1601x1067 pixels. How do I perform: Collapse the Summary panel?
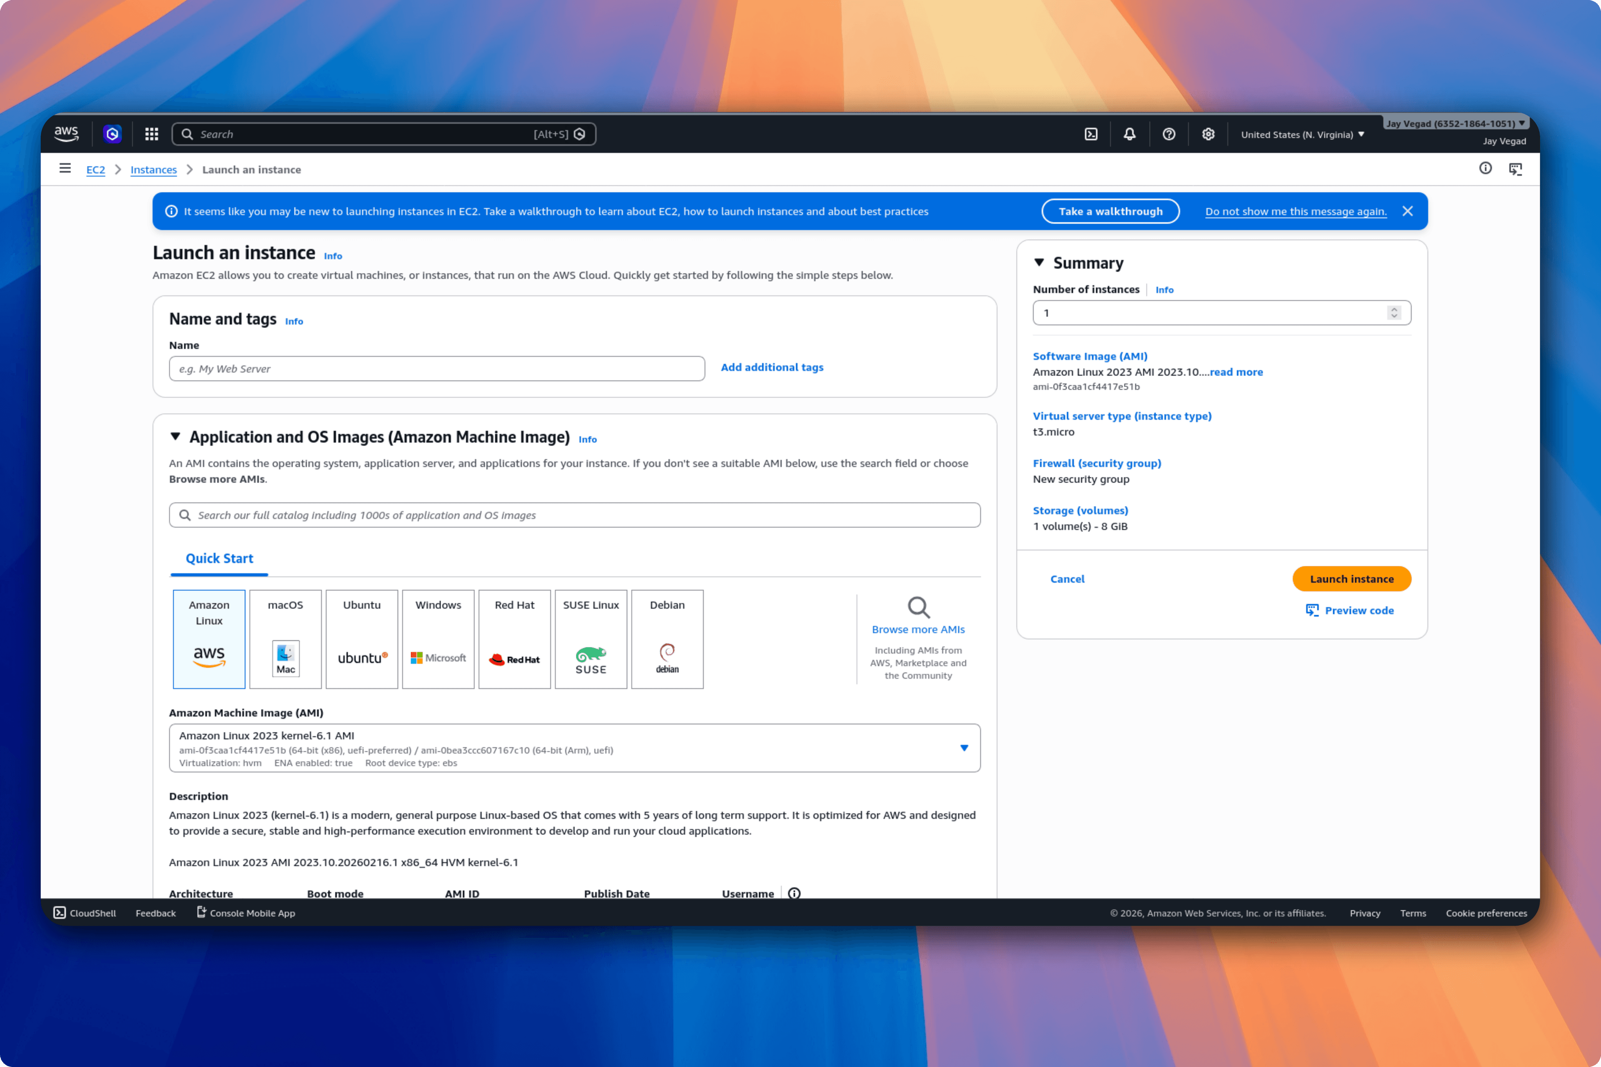pos(1039,263)
